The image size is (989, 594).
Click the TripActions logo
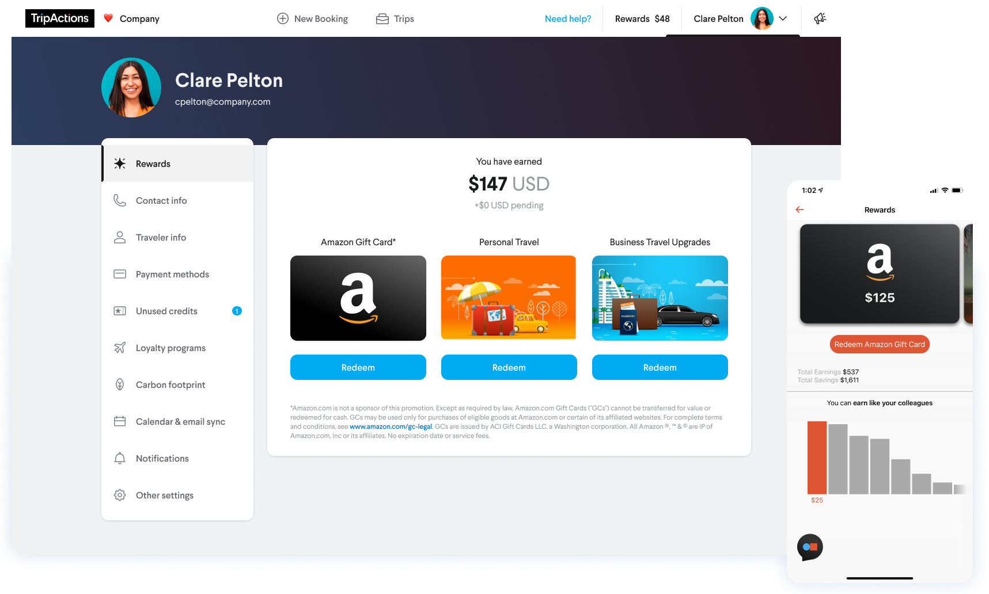(60, 18)
